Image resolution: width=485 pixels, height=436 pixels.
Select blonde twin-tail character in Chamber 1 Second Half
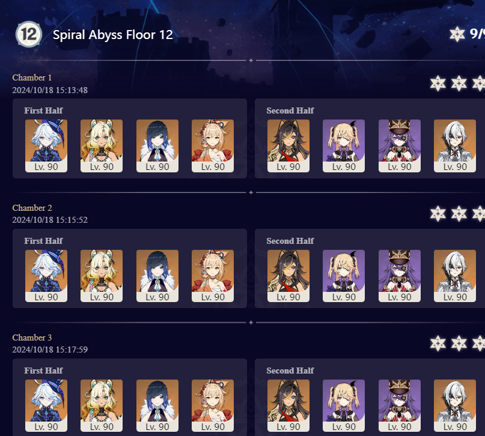[344, 146]
